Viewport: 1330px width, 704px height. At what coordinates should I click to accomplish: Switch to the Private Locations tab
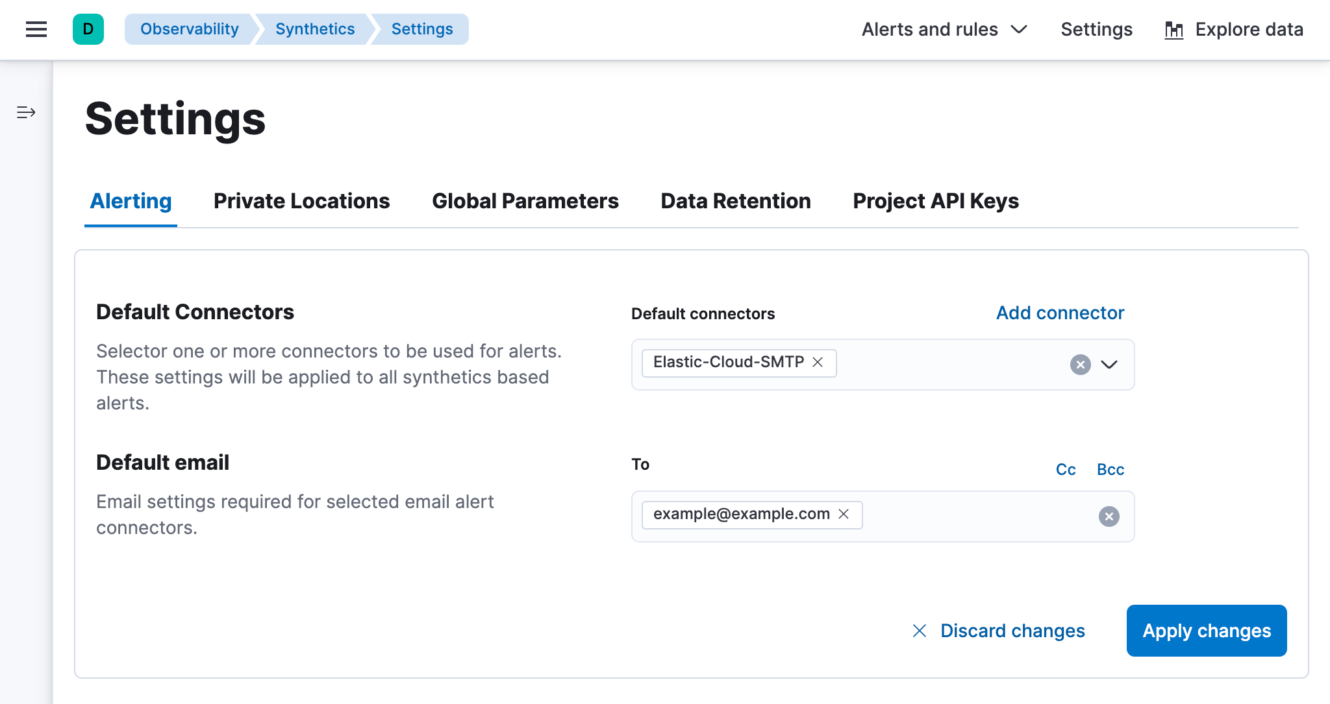pyautogui.click(x=301, y=201)
